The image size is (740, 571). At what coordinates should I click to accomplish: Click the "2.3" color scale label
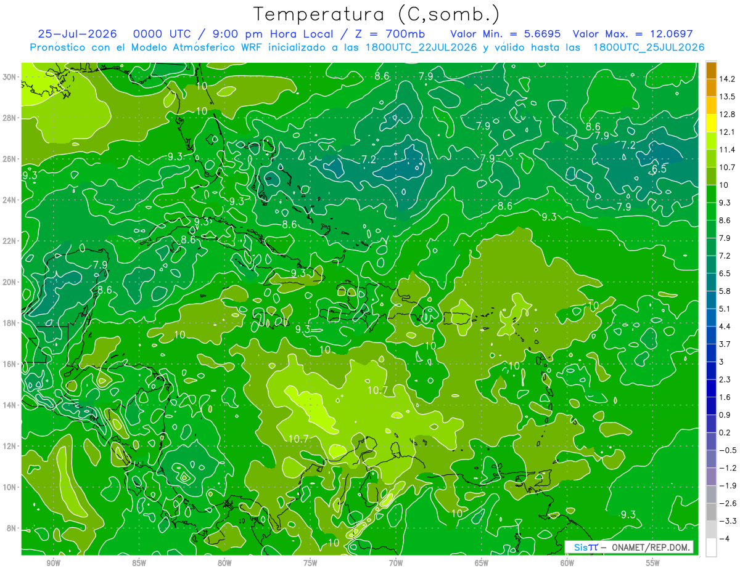pos(725,379)
